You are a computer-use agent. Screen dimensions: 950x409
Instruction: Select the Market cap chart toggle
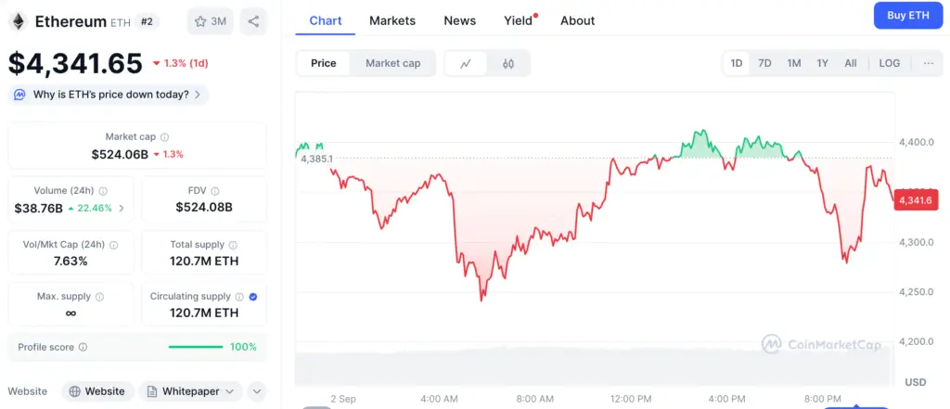point(392,63)
